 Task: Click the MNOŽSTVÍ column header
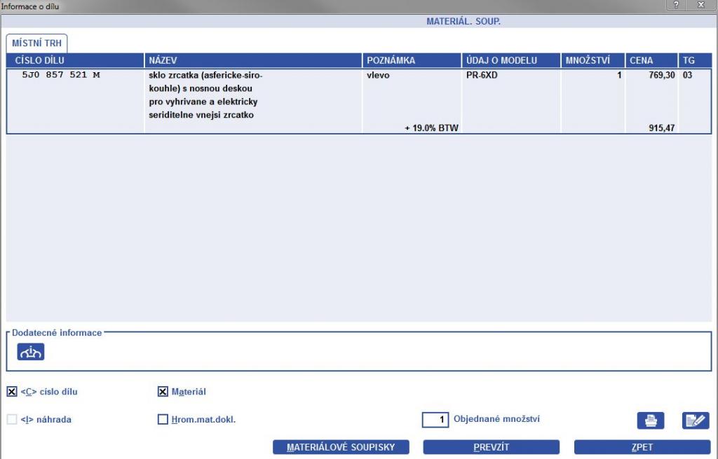pos(593,60)
